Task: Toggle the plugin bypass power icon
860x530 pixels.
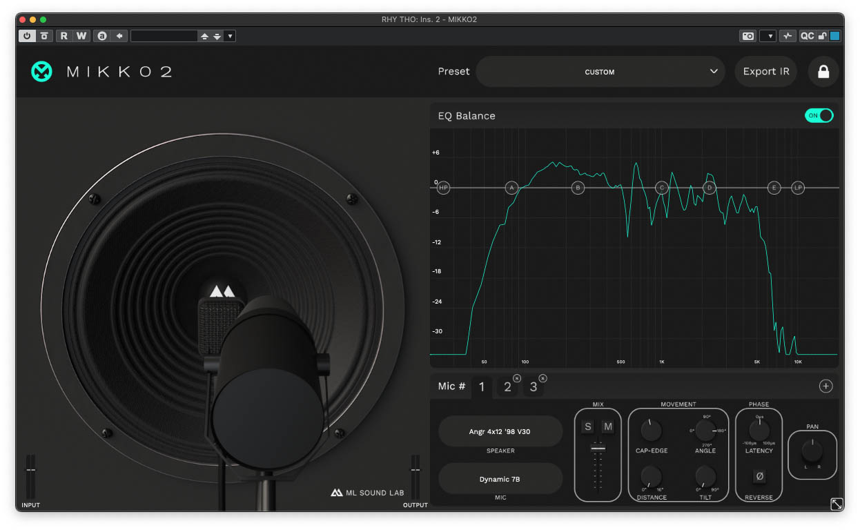Action: (26, 35)
